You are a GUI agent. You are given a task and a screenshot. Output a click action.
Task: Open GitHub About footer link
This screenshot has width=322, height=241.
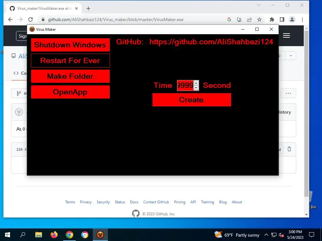237,202
